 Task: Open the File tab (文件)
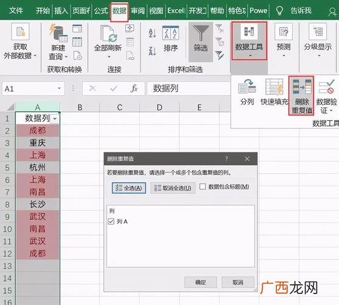coord(16,10)
